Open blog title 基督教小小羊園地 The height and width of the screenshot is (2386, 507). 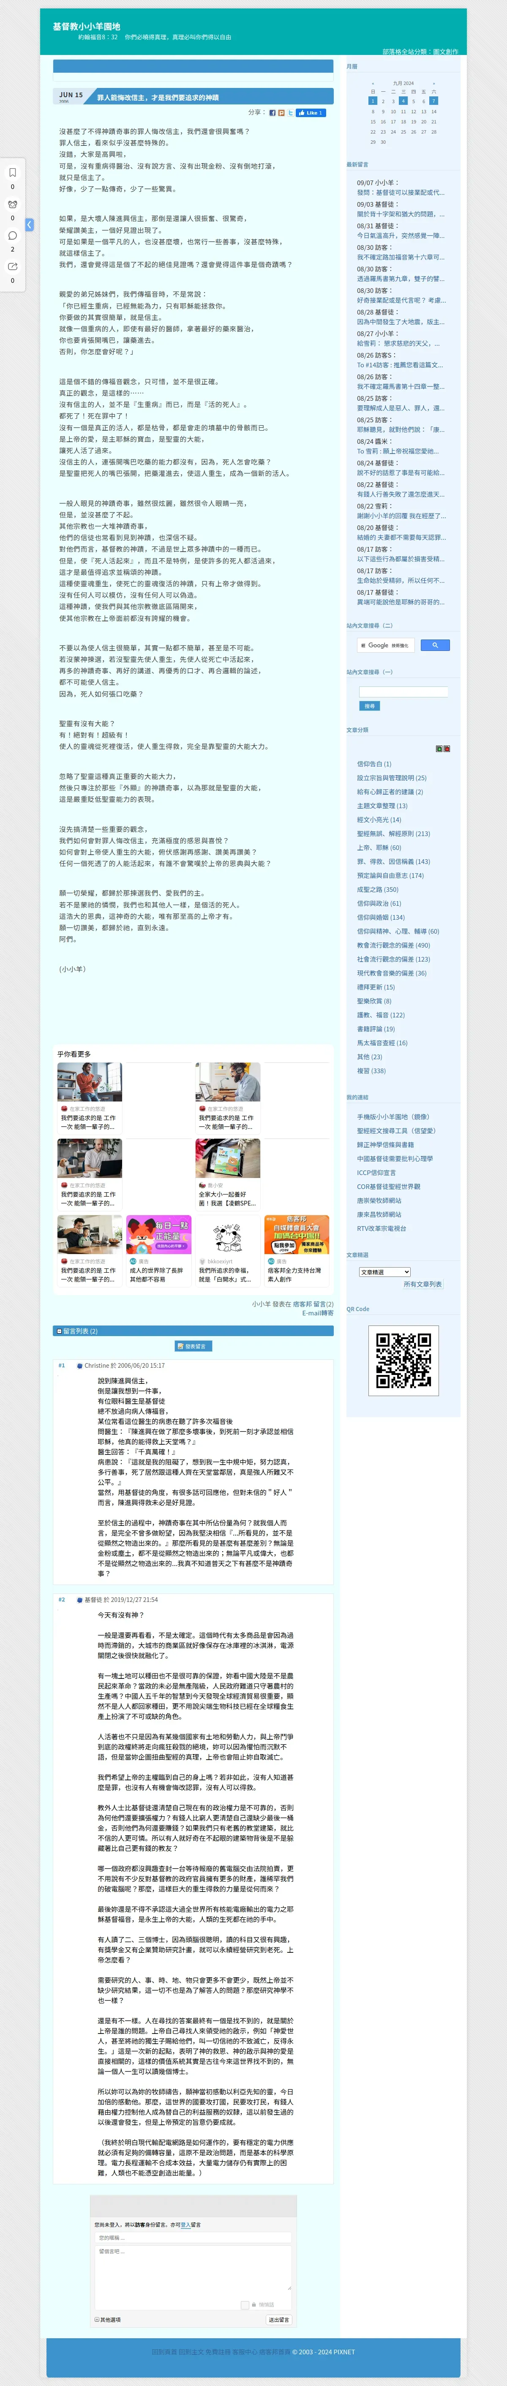pyautogui.click(x=86, y=27)
